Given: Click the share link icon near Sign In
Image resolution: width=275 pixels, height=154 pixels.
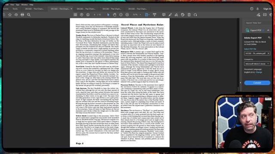Looking at the screenshot, I should 258,15.
